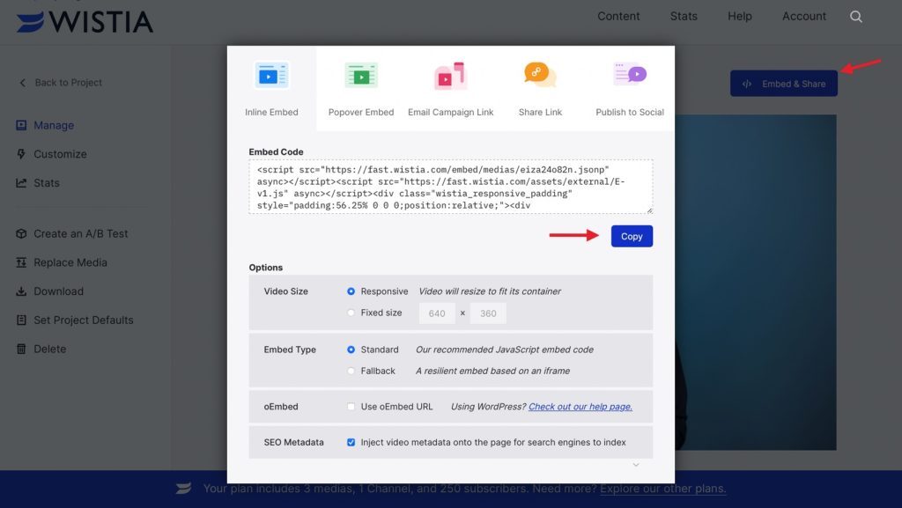Click the Delete trash icon
This screenshot has height=508, width=902.
[x=21, y=349]
